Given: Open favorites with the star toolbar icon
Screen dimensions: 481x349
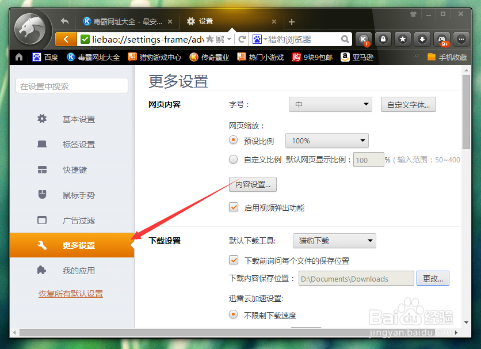Looking at the screenshot, I should [x=403, y=39].
